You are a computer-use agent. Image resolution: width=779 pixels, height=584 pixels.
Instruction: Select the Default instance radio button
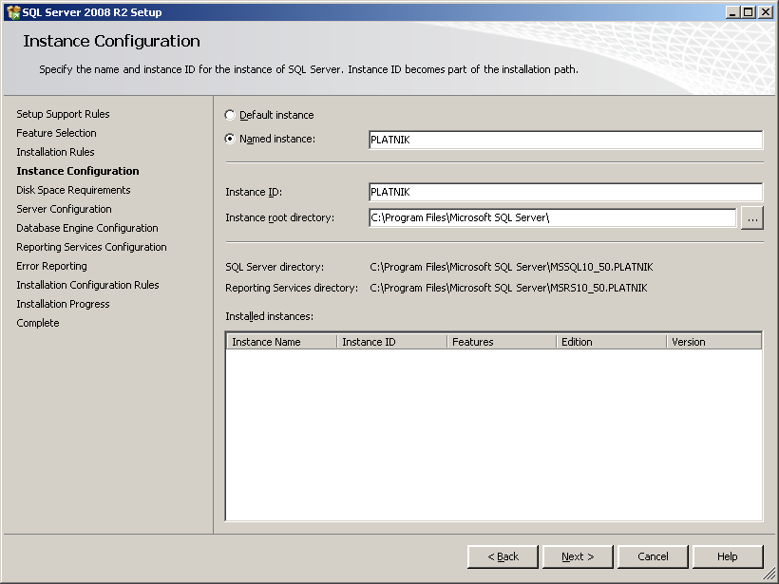point(230,115)
